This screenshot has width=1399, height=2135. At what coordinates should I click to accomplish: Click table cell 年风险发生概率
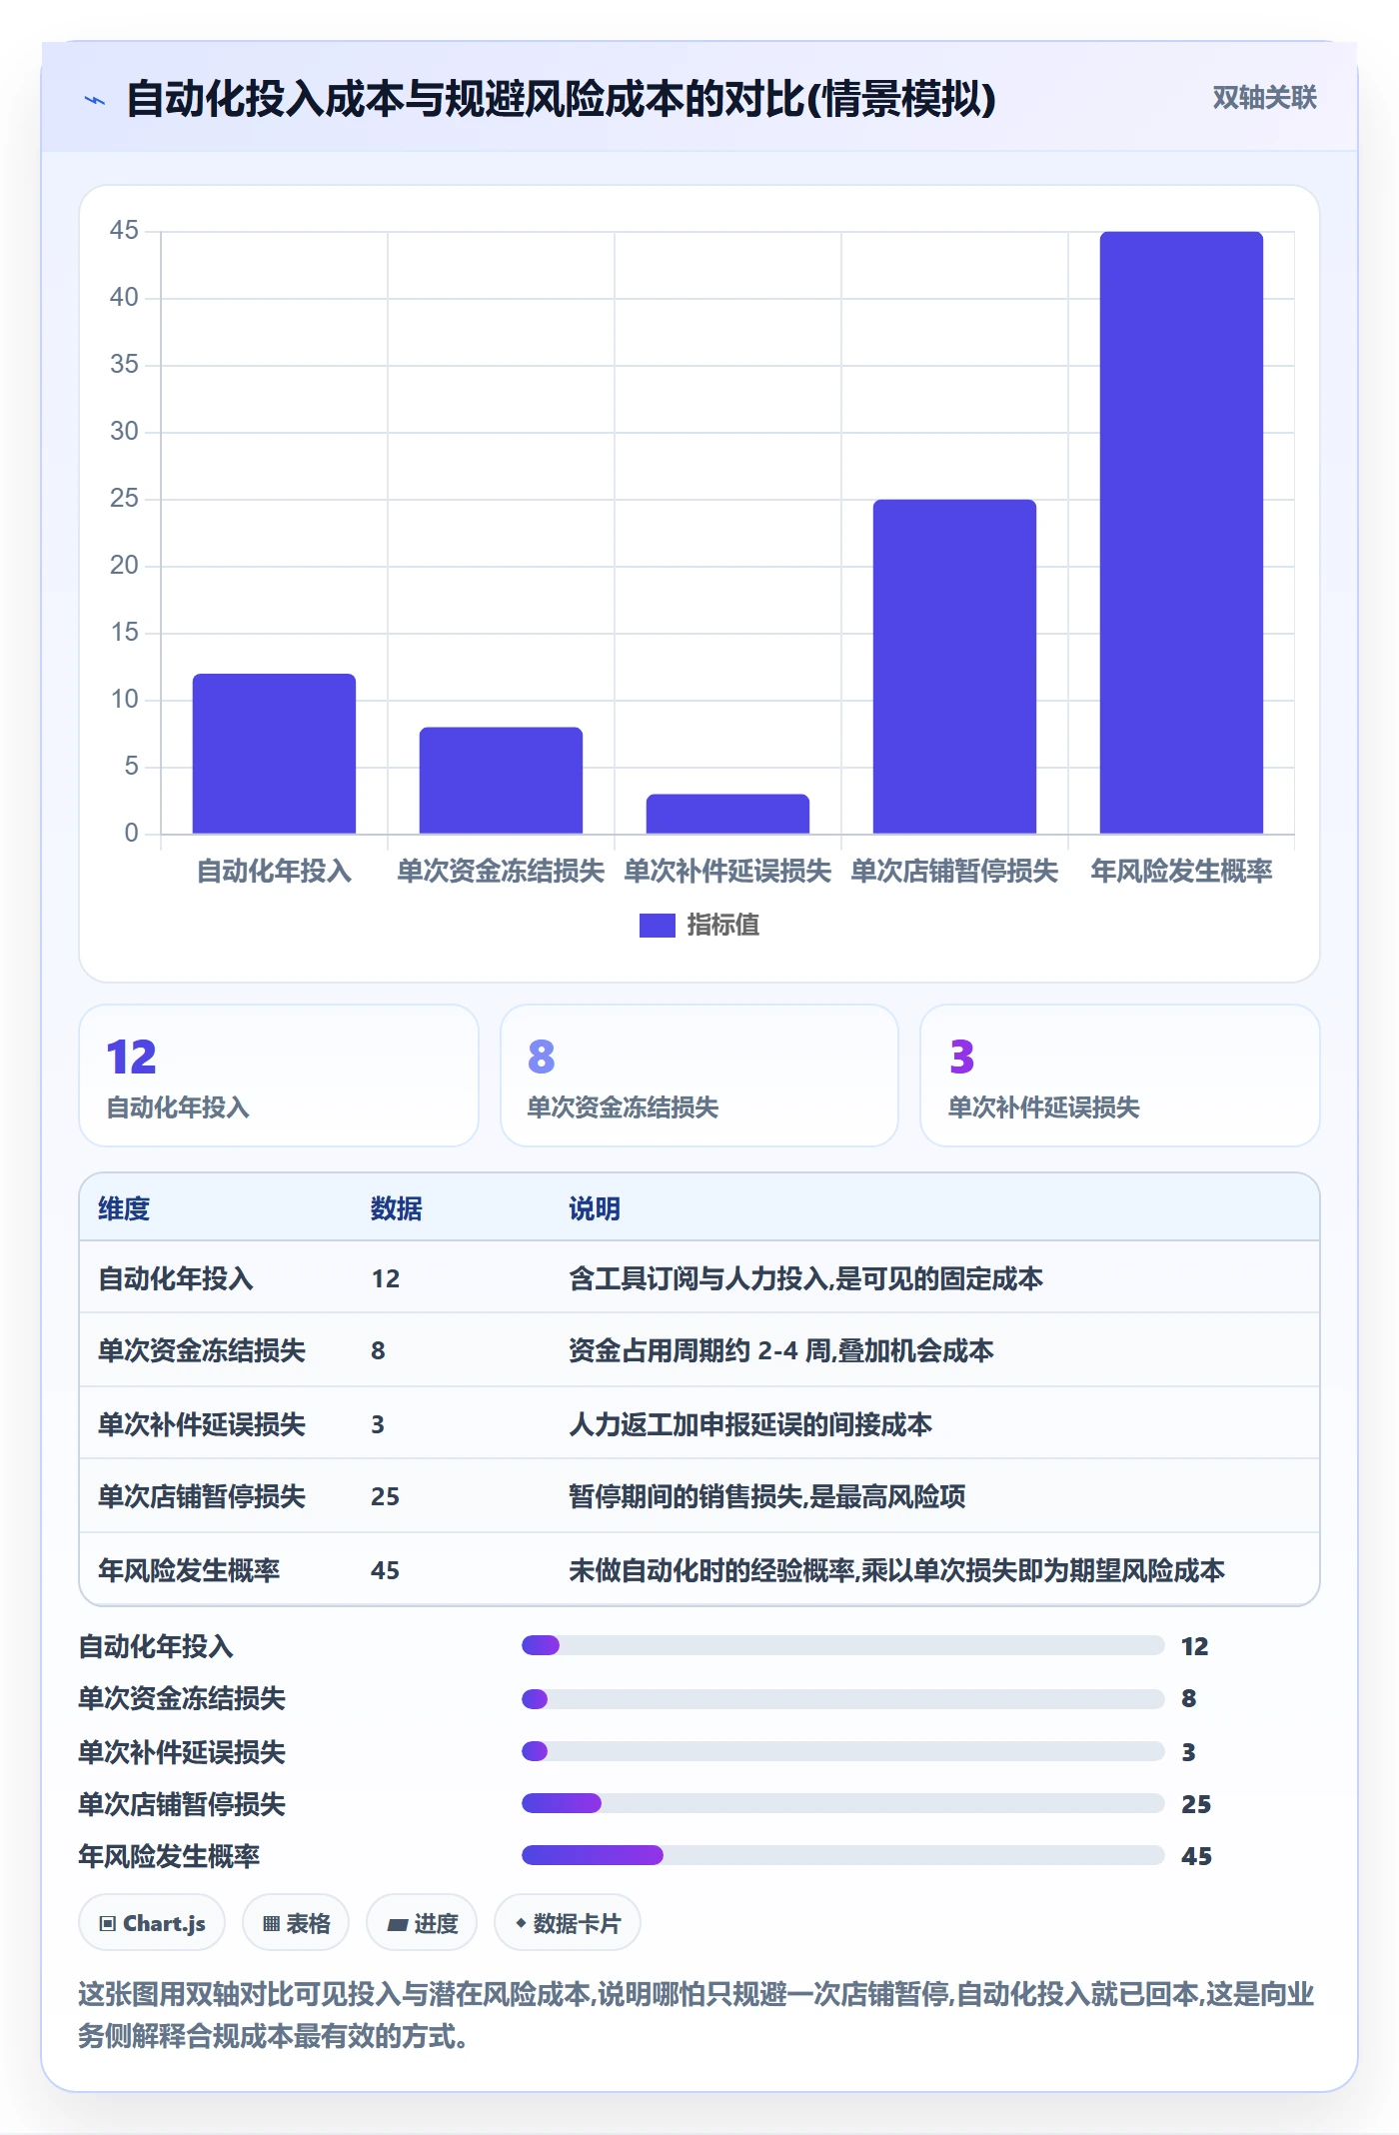click(189, 1571)
